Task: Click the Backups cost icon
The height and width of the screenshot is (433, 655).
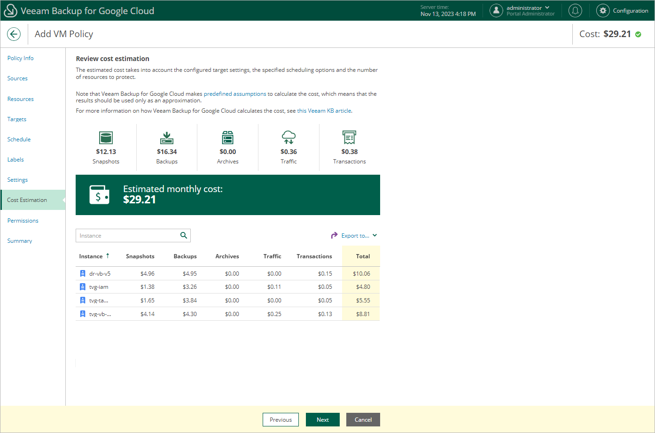Action: coord(167,138)
